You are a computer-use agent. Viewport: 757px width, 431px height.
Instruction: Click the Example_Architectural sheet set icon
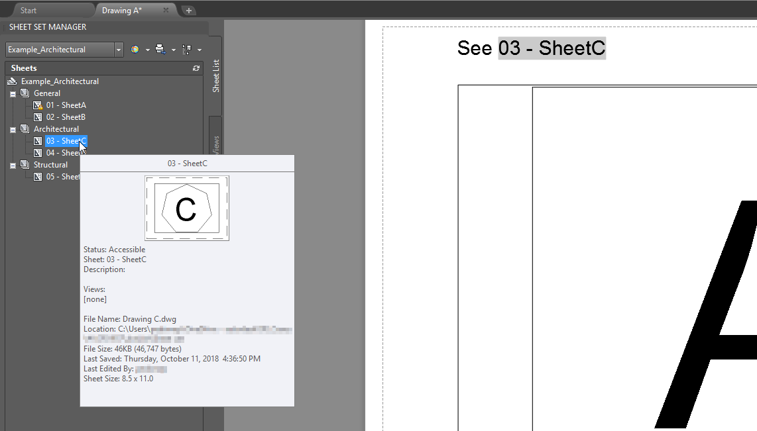[12, 81]
